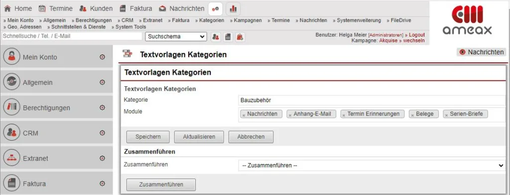Go to the Home tab
Screen dimensions: 510x195
click(18, 8)
